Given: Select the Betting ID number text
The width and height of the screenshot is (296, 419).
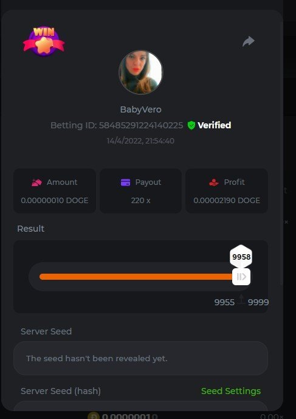Looking at the screenshot, I should tap(141, 125).
